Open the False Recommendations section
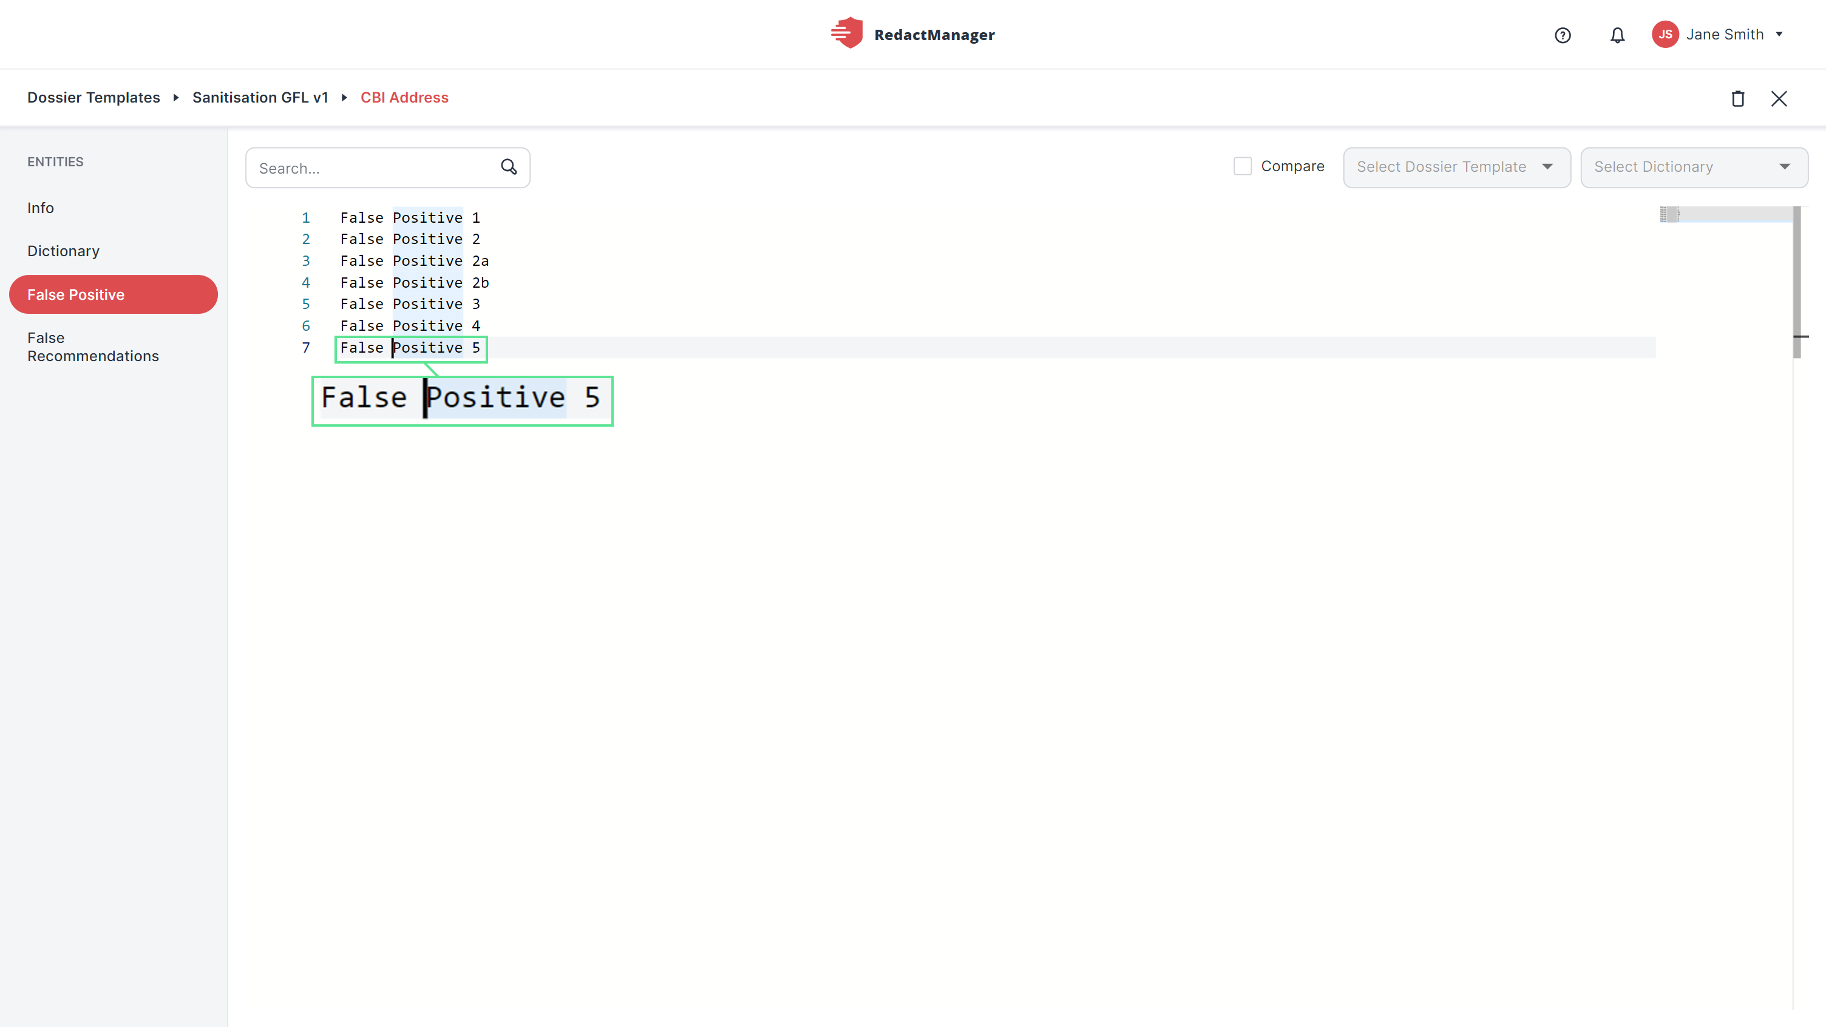The height and width of the screenshot is (1027, 1826). click(93, 347)
